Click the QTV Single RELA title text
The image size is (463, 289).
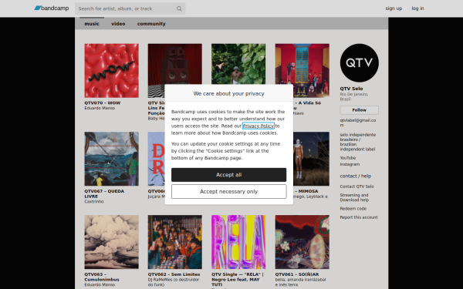point(238,279)
